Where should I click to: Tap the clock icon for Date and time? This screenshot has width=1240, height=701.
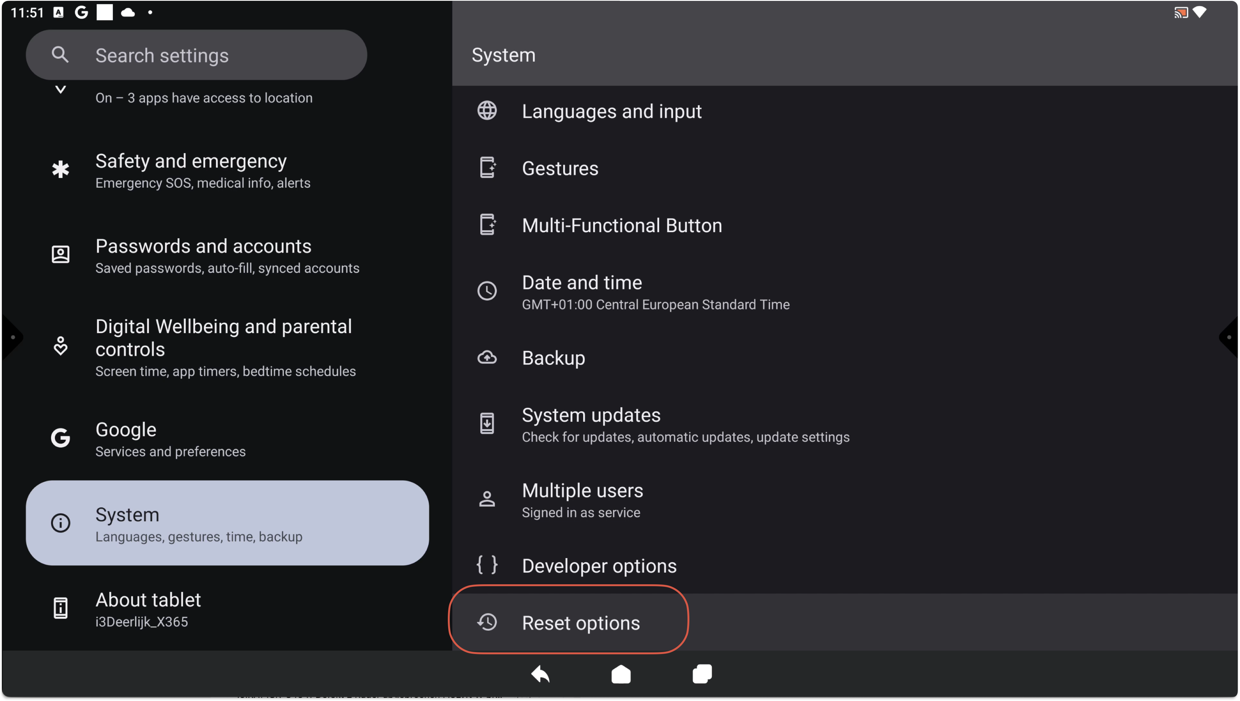click(x=487, y=291)
